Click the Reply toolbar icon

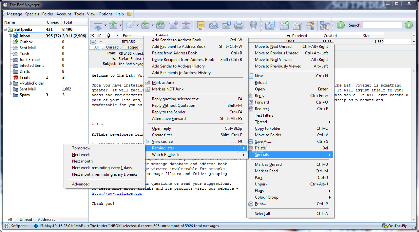(x=146, y=25)
